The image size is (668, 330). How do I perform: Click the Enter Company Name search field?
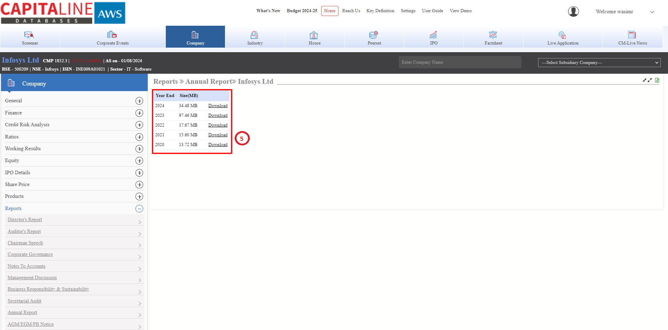460,62
